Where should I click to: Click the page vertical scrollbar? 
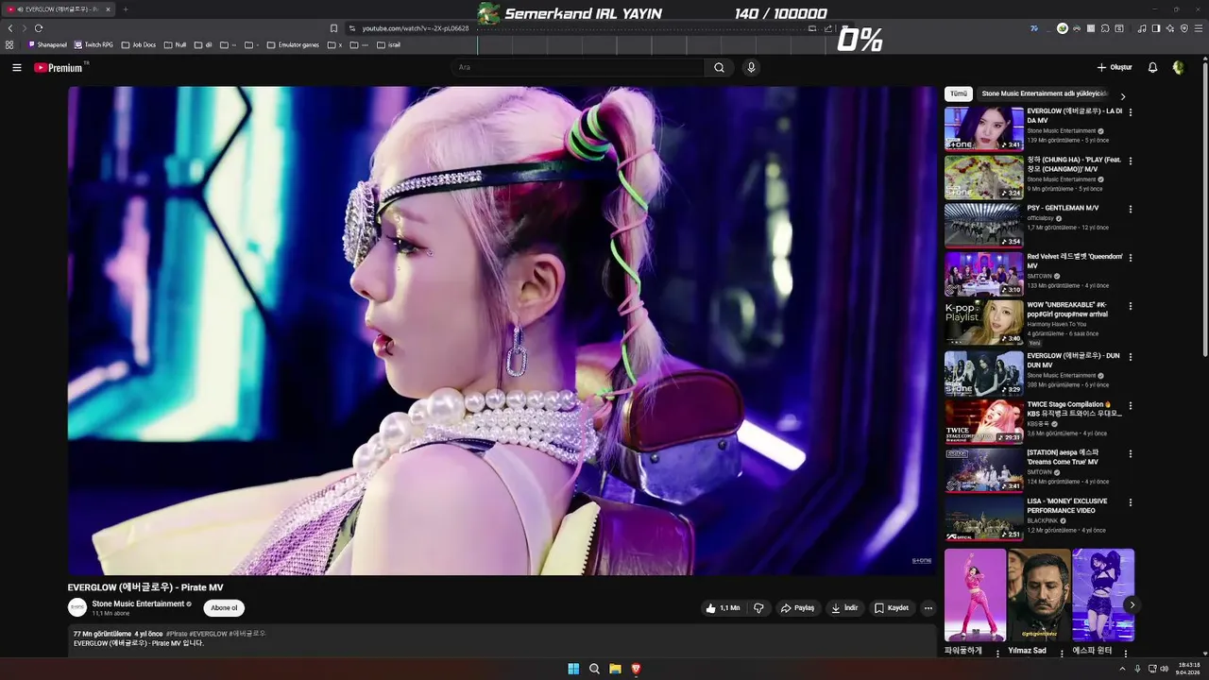[x=1204, y=208]
